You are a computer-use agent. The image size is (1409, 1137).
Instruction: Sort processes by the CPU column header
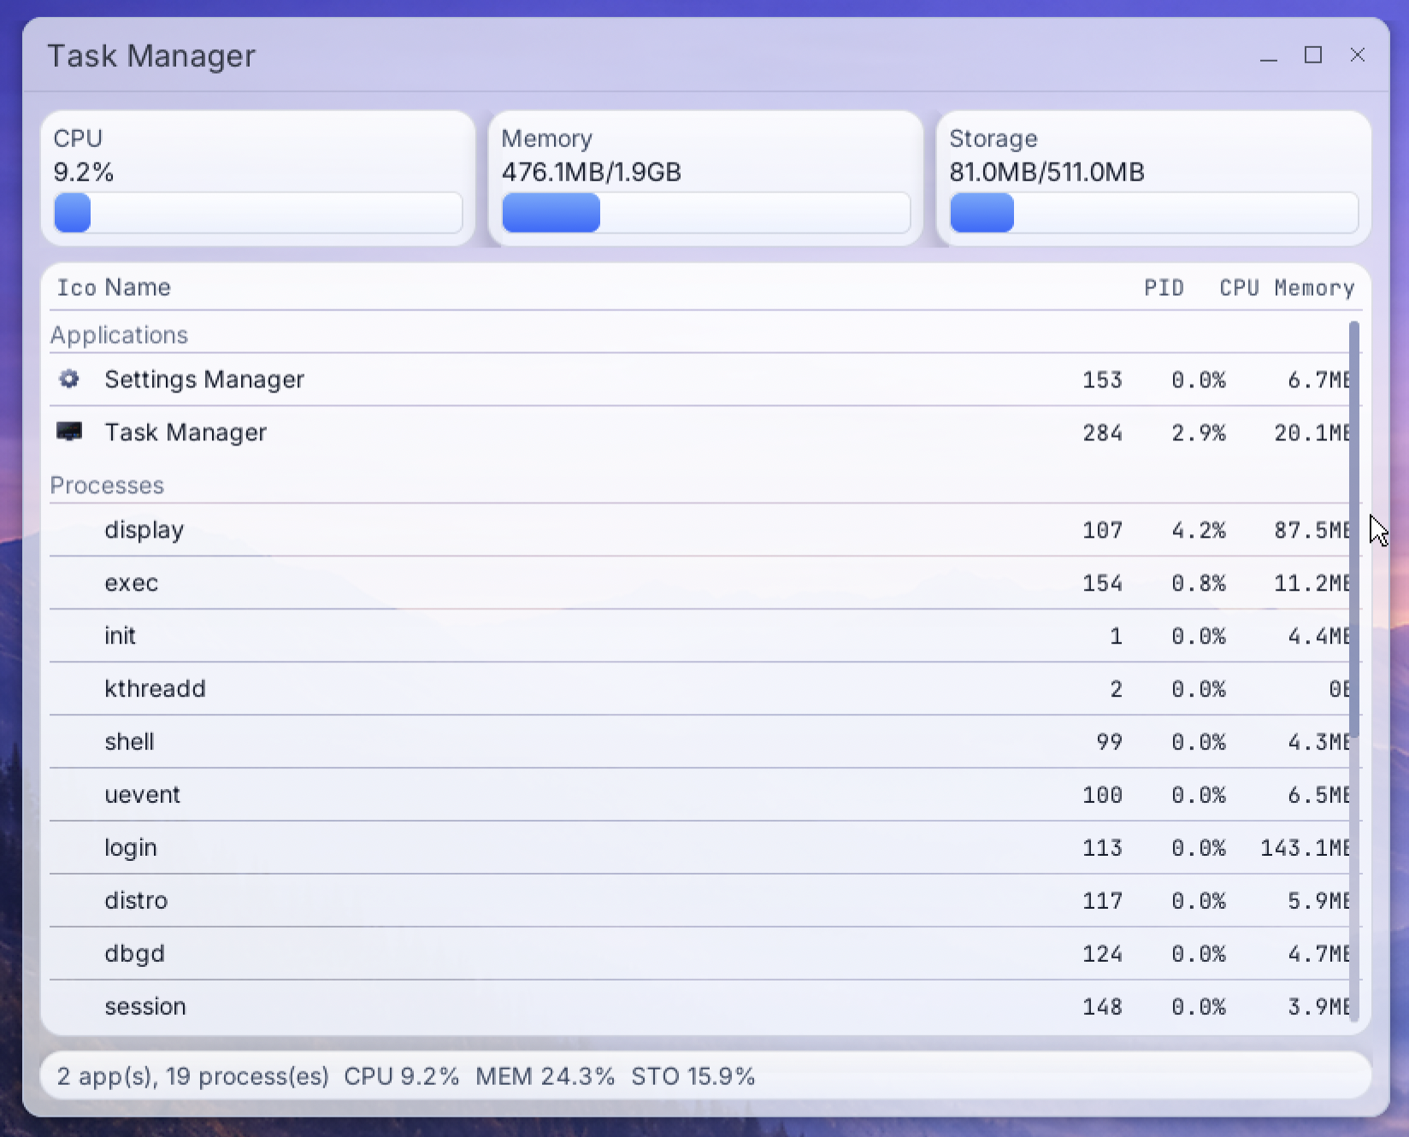[1238, 287]
